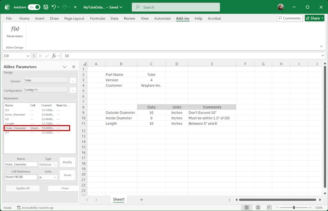Viewport: 328px width, 211px height.
Task: Open the Alibre Design Parameters f(x) tool
Action: point(15,32)
